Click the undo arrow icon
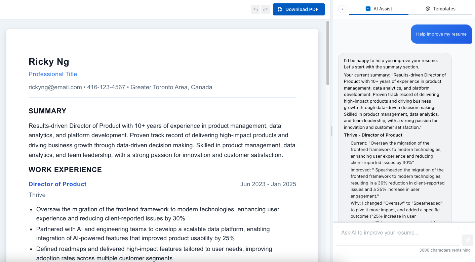The image size is (475, 262). tap(255, 9)
